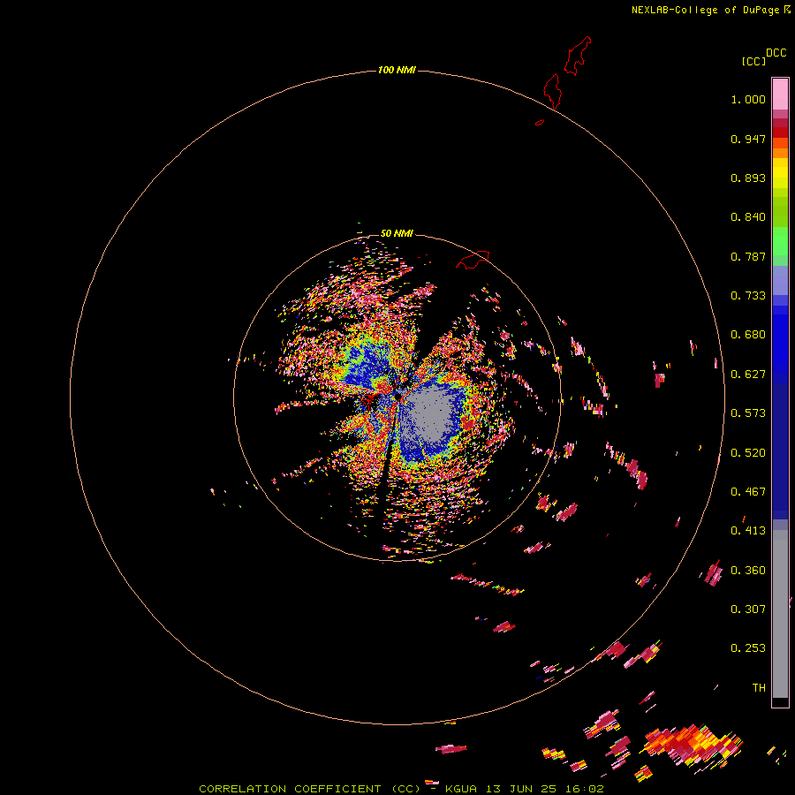
Task: Click the 50 NMI range ring label
Action: tap(397, 233)
